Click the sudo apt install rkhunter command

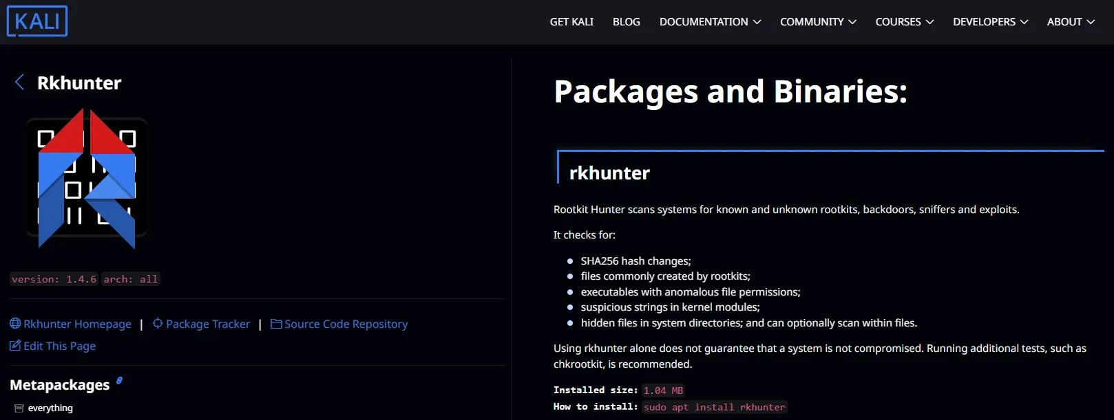pyautogui.click(x=715, y=407)
